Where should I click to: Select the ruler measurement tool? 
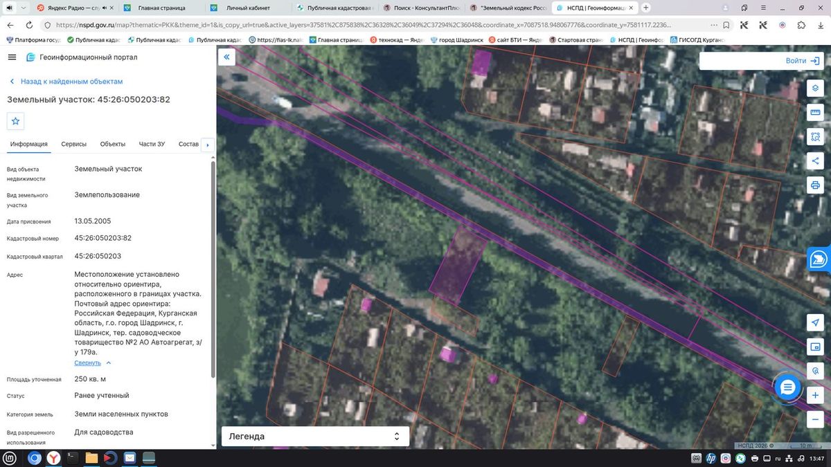click(815, 113)
